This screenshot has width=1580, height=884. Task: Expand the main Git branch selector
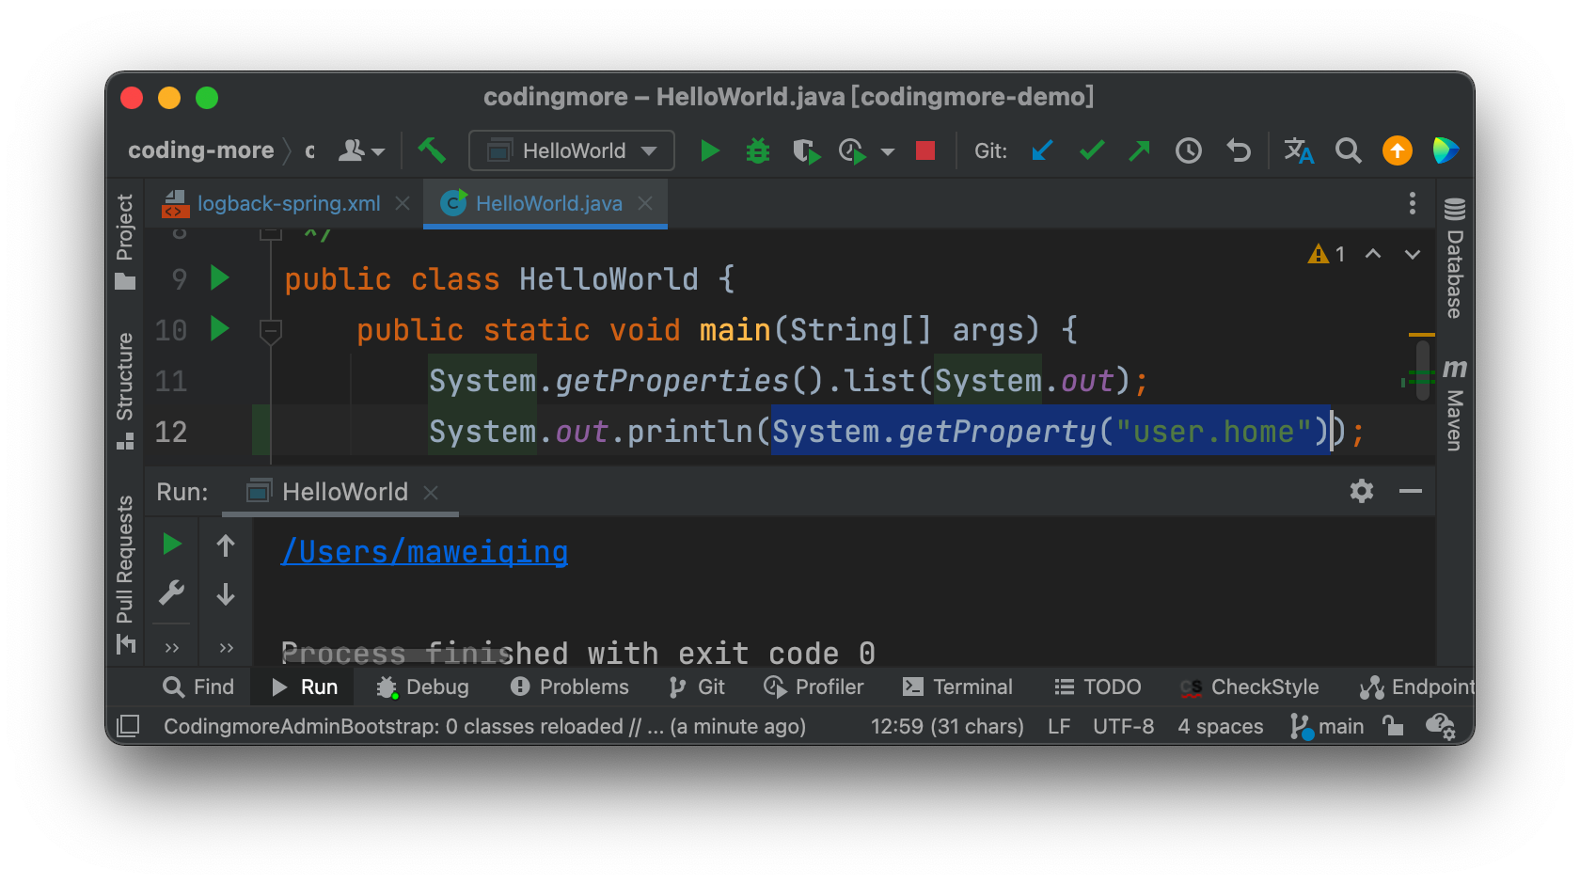tap(1328, 726)
